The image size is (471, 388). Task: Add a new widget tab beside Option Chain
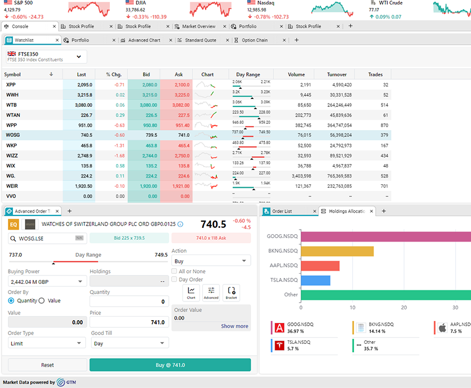pyautogui.click(x=297, y=40)
